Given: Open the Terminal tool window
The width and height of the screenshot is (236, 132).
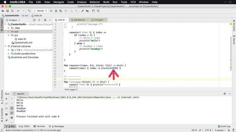Looking at the screenshot, I should point(39,126).
